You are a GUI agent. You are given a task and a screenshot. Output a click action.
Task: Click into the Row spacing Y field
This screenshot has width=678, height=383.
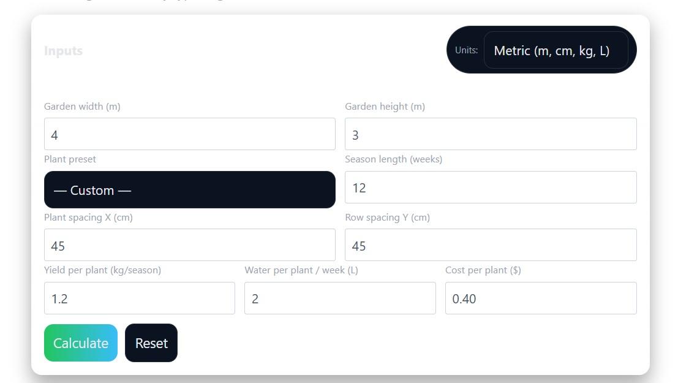click(490, 245)
